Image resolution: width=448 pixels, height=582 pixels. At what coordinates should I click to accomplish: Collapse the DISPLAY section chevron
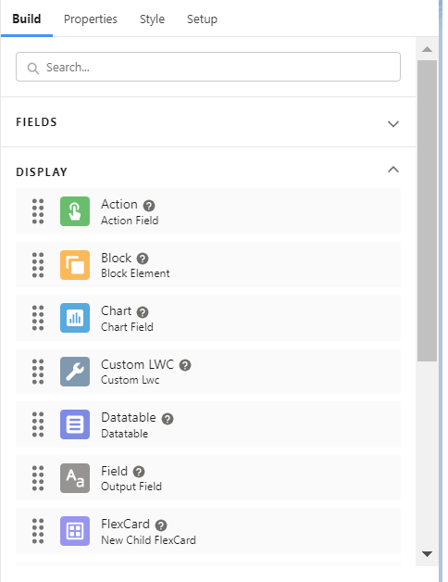tap(393, 170)
